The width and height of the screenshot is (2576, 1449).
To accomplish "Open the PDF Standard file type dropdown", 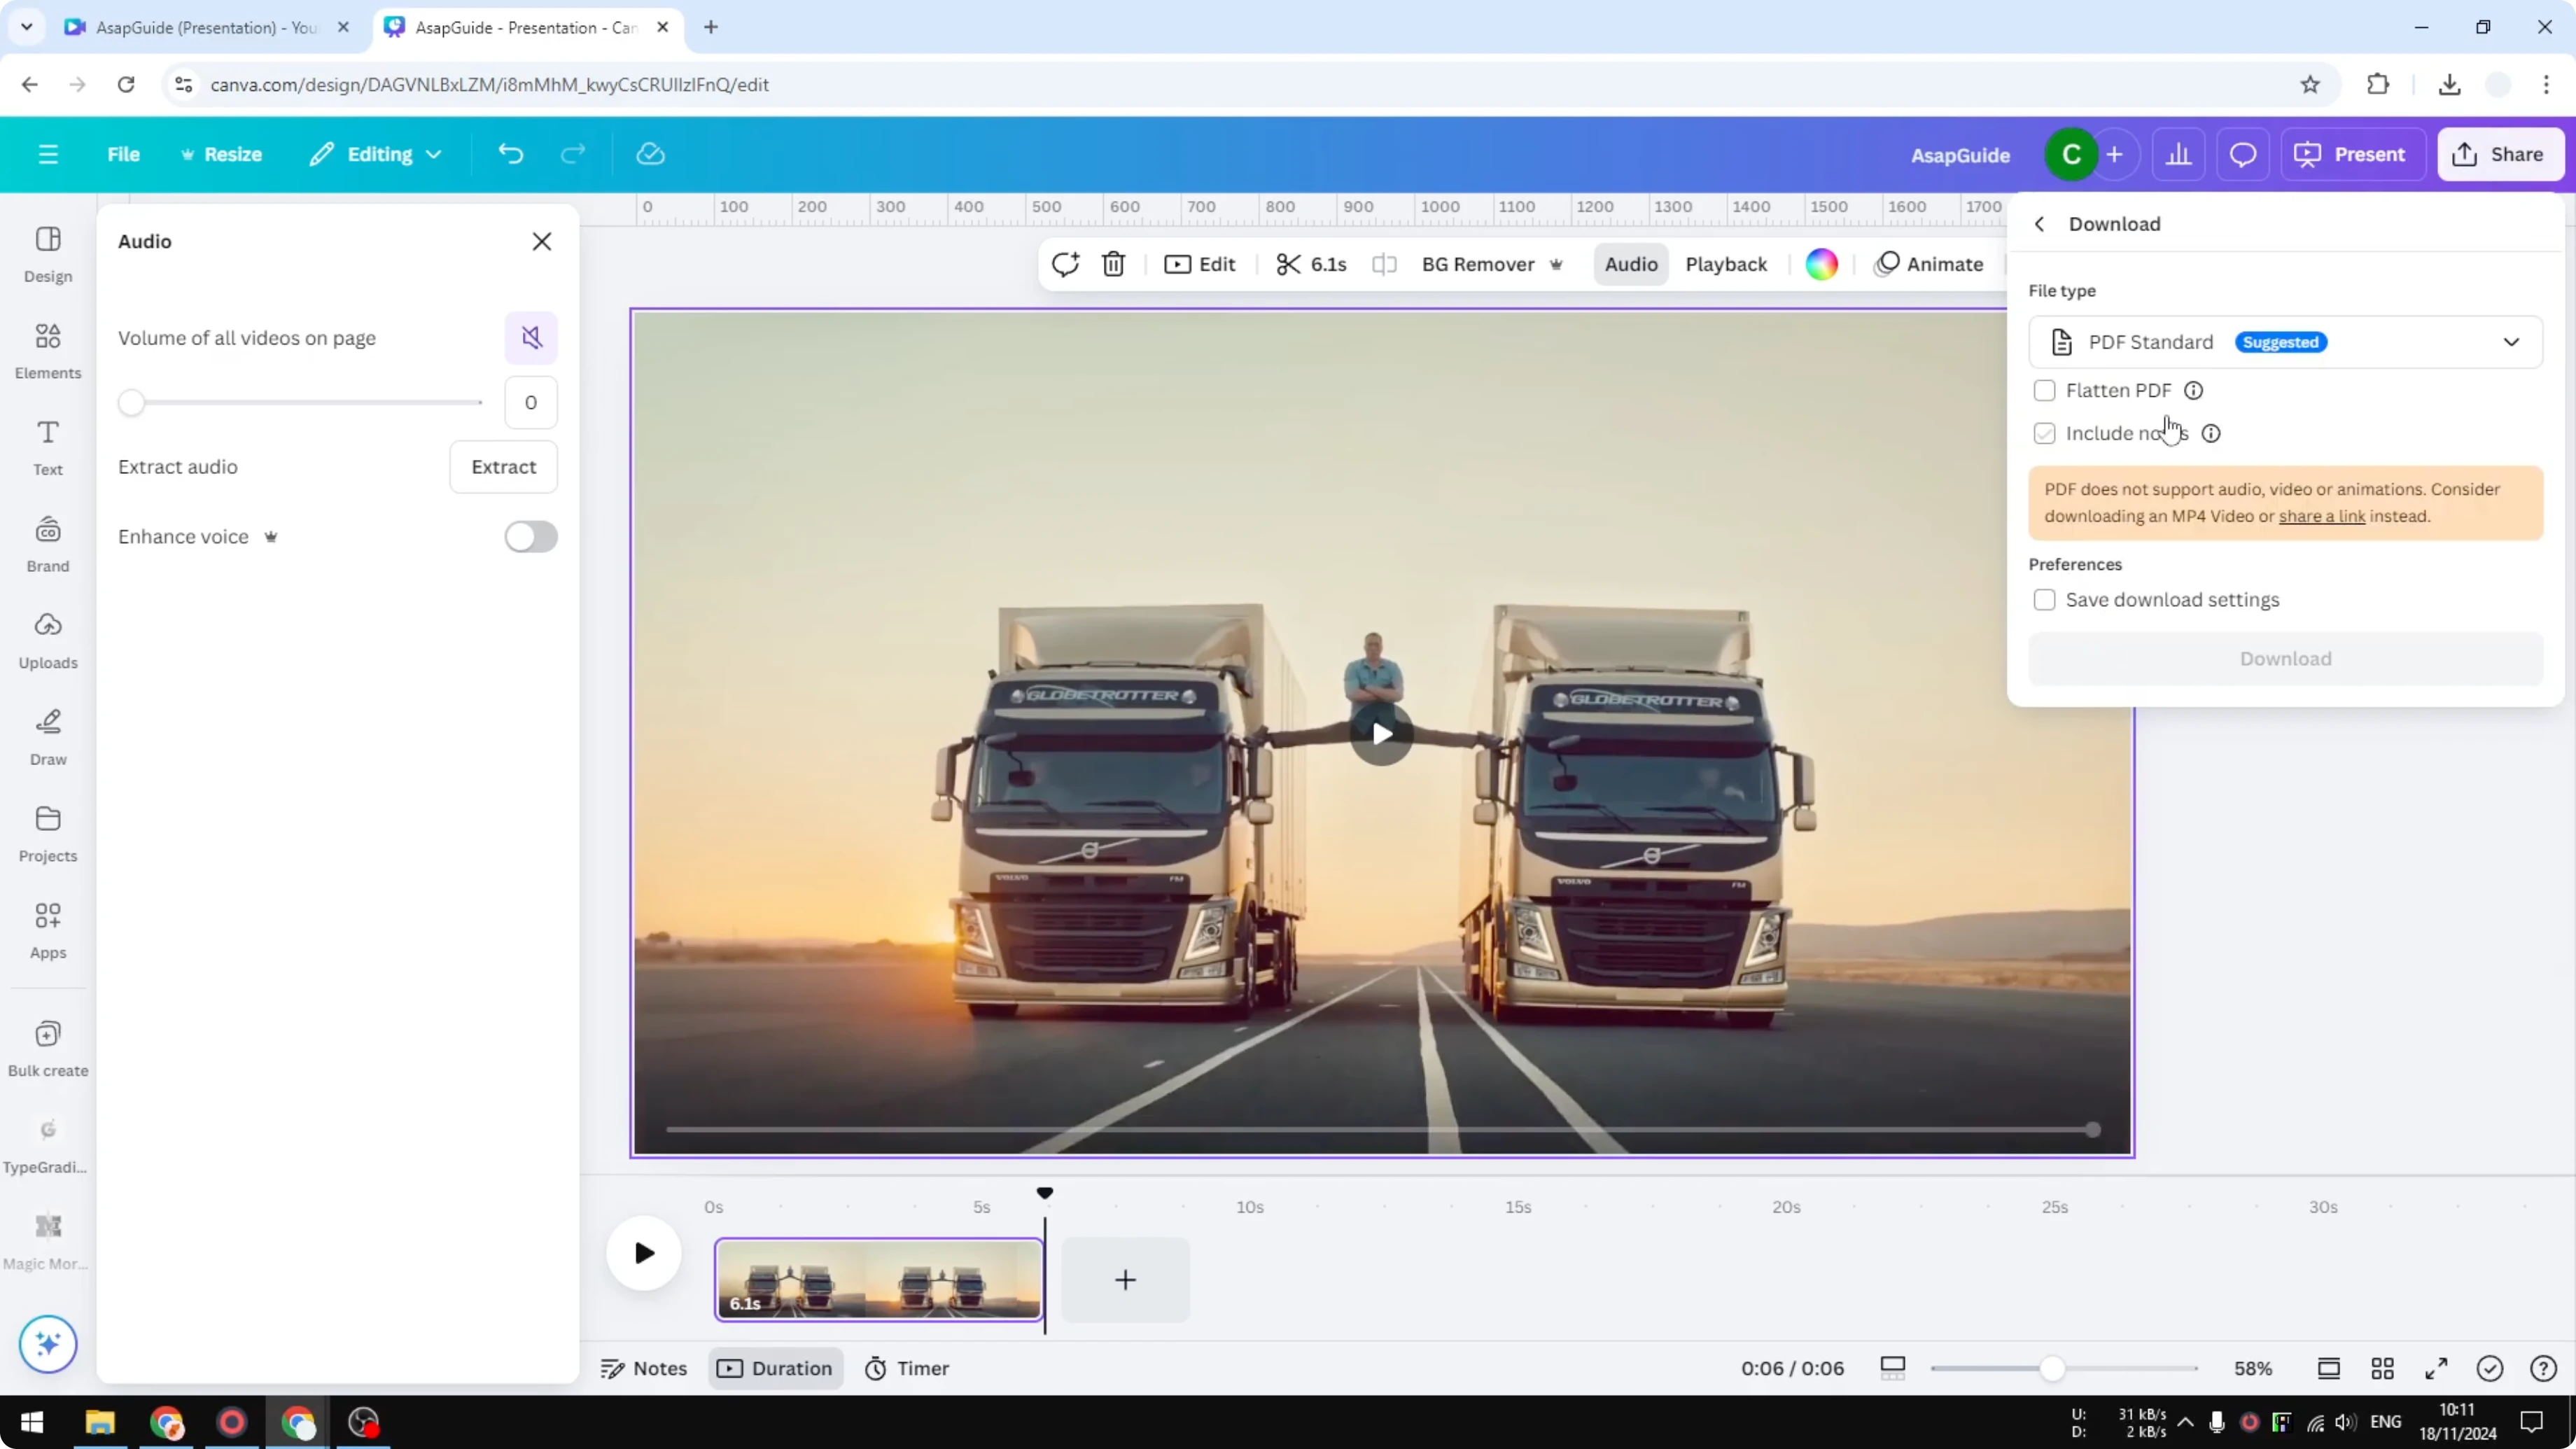I will (2512, 341).
